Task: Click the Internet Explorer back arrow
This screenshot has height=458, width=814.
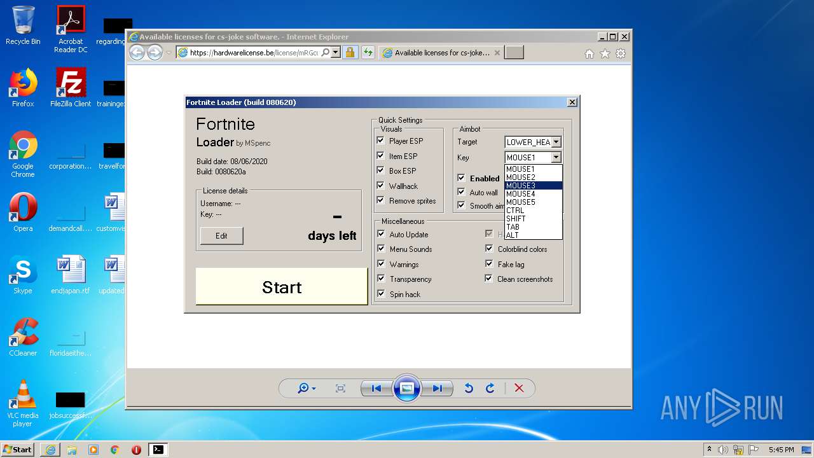Action: click(137, 53)
